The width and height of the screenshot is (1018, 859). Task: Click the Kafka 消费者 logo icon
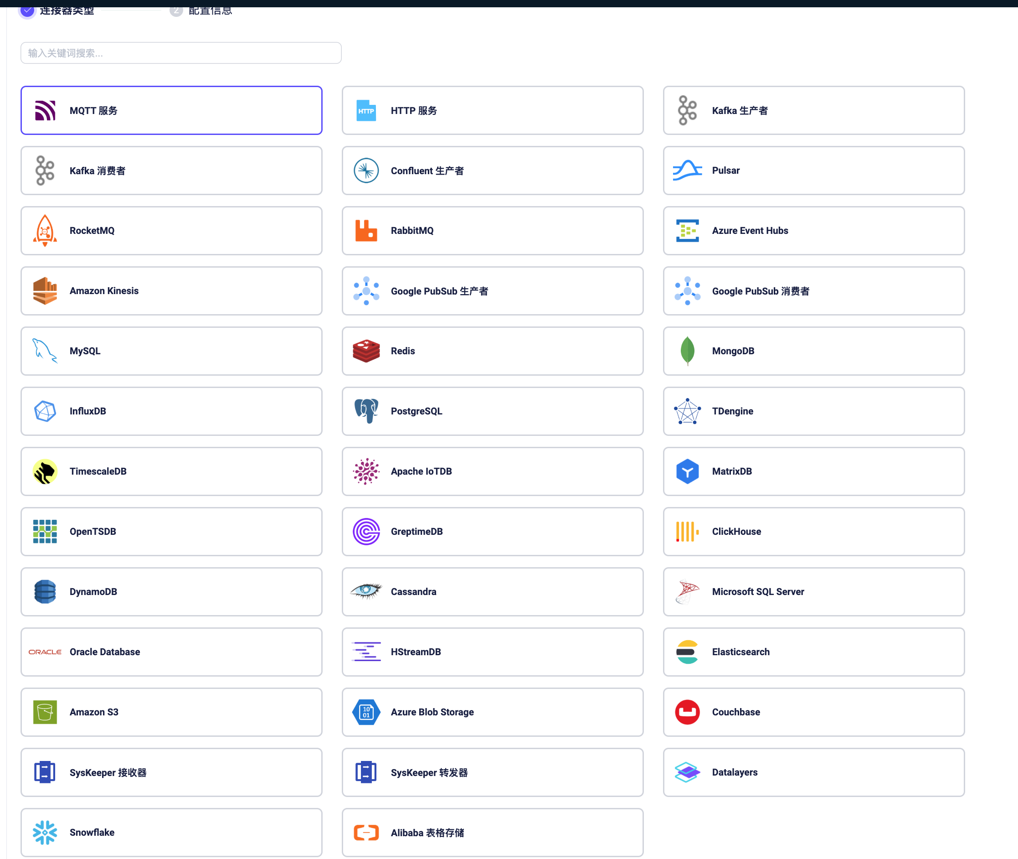click(x=45, y=171)
